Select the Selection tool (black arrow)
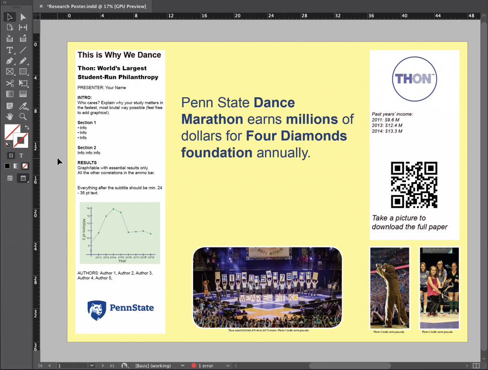The height and width of the screenshot is (370, 488). (10, 17)
